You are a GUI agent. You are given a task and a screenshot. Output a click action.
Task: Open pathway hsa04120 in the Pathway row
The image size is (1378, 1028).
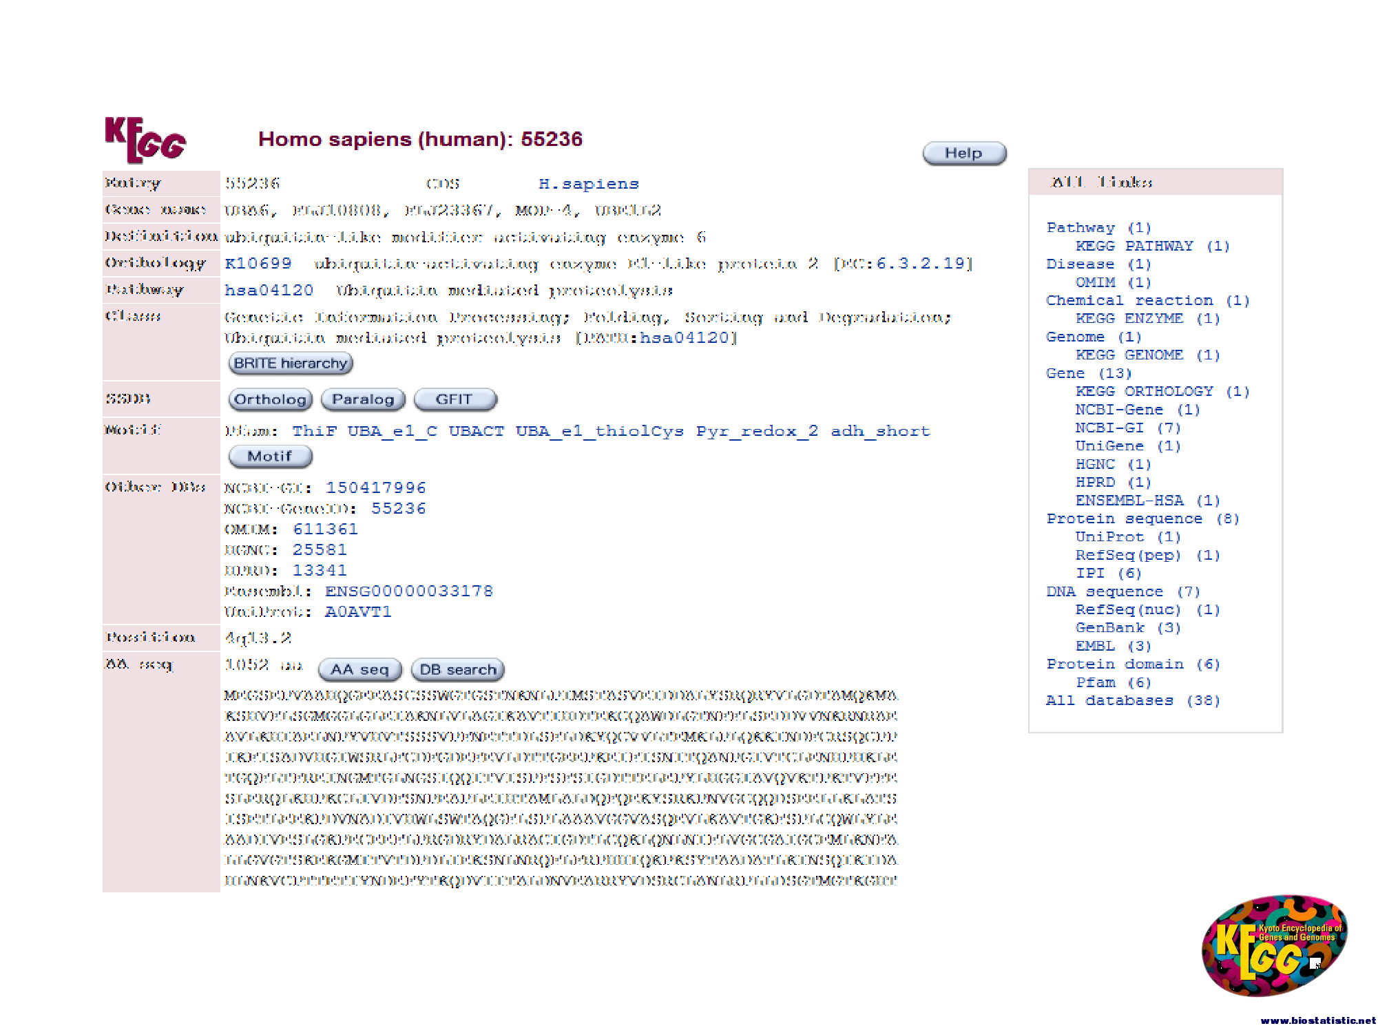pos(269,291)
